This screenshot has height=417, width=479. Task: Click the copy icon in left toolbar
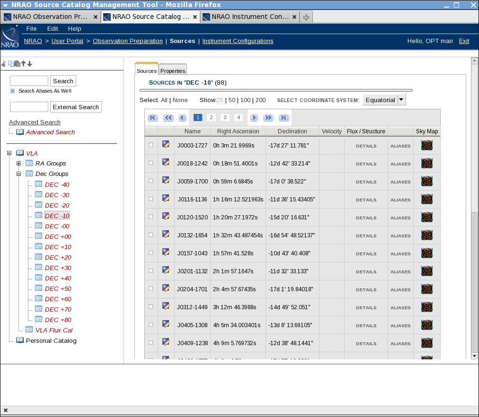tap(11, 64)
